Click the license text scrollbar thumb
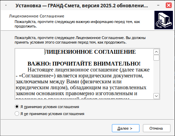 click(156, 58)
